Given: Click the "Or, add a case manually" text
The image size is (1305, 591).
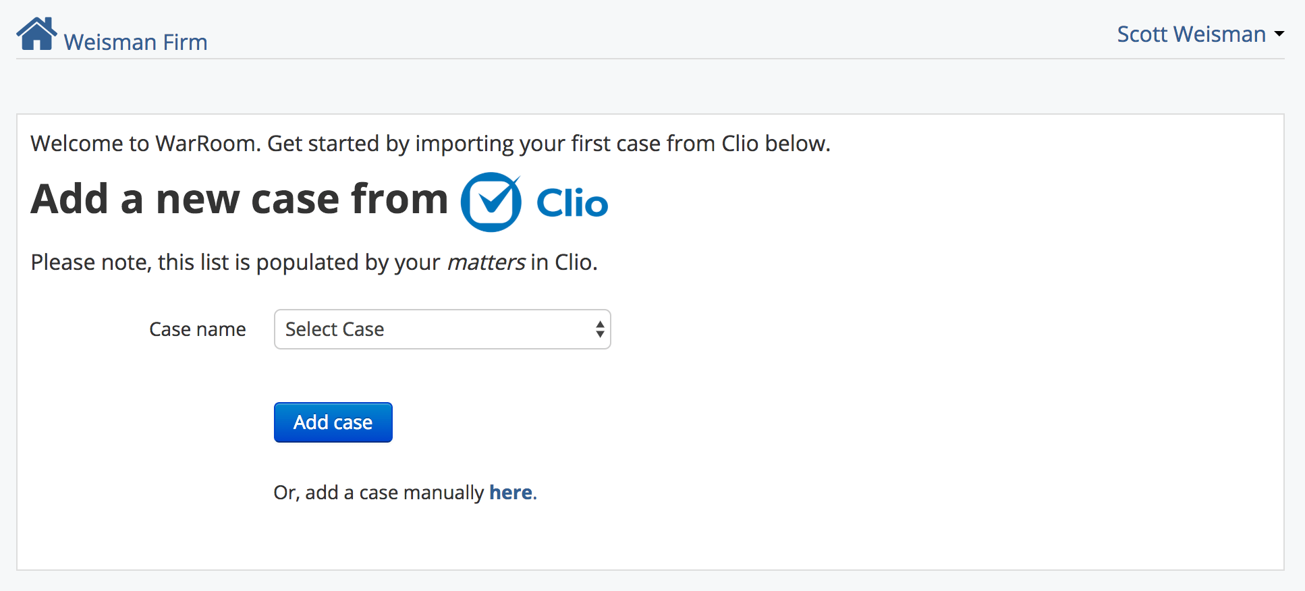Looking at the screenshot, I should [379, 492].
